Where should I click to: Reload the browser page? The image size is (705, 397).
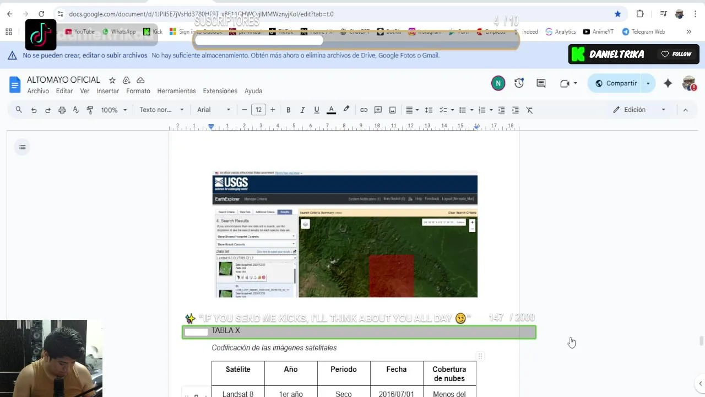pyautogui.click(x=41, y=14)
